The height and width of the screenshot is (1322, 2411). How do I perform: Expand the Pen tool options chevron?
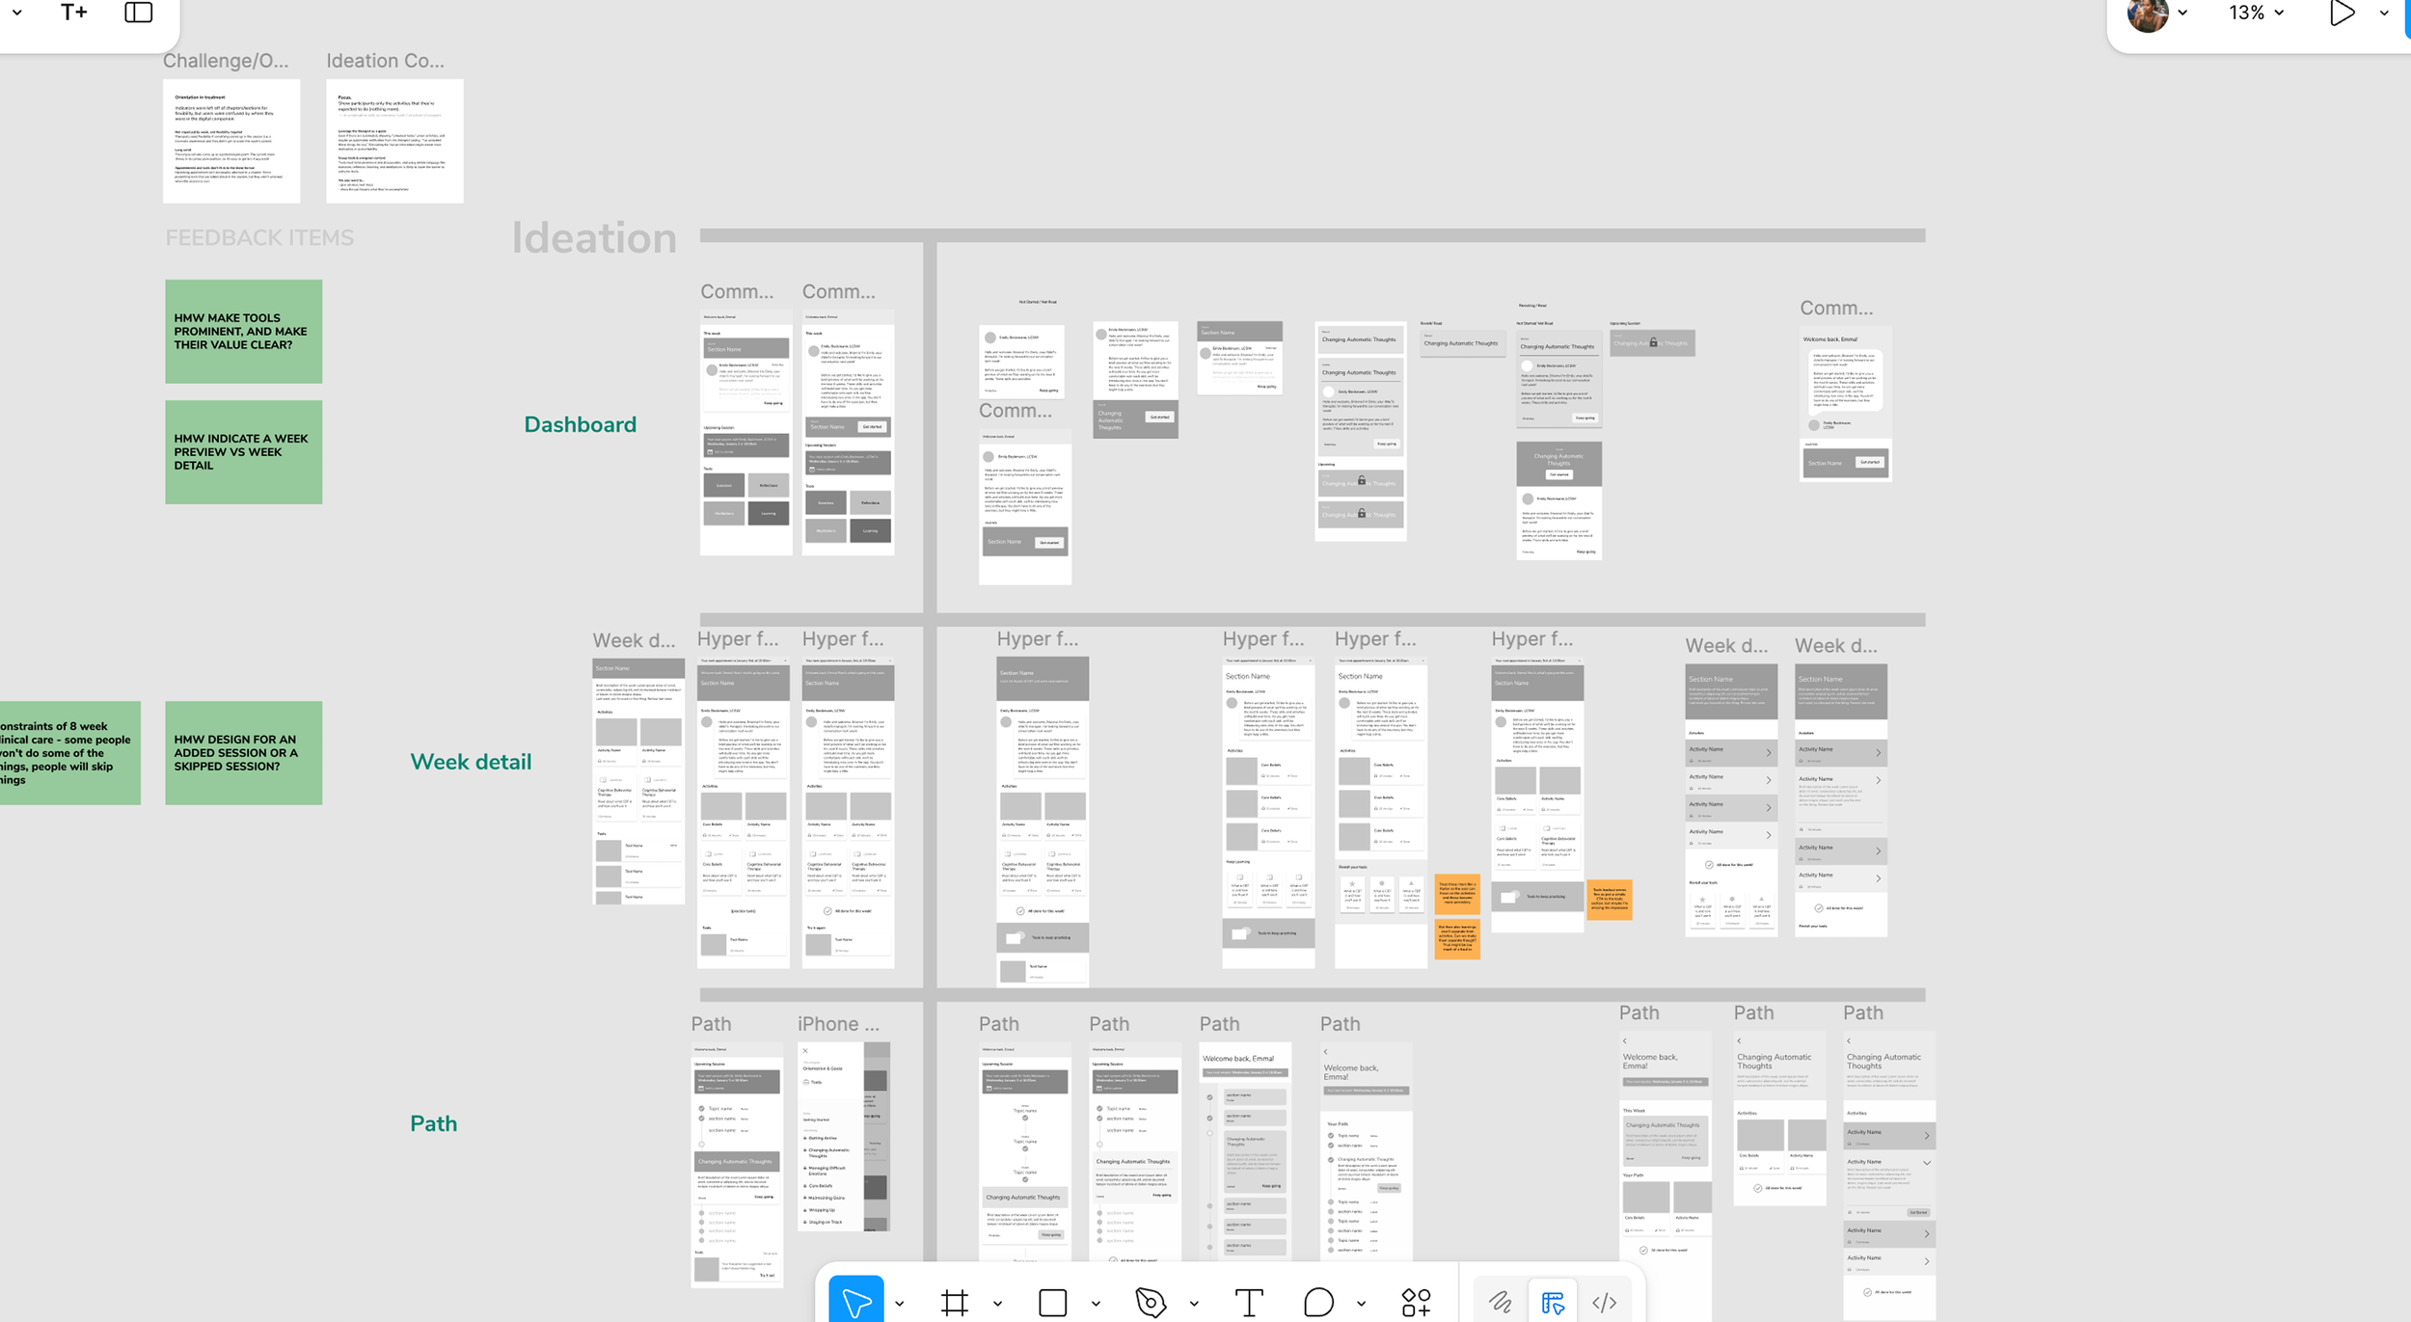tap(1194, 1304)
